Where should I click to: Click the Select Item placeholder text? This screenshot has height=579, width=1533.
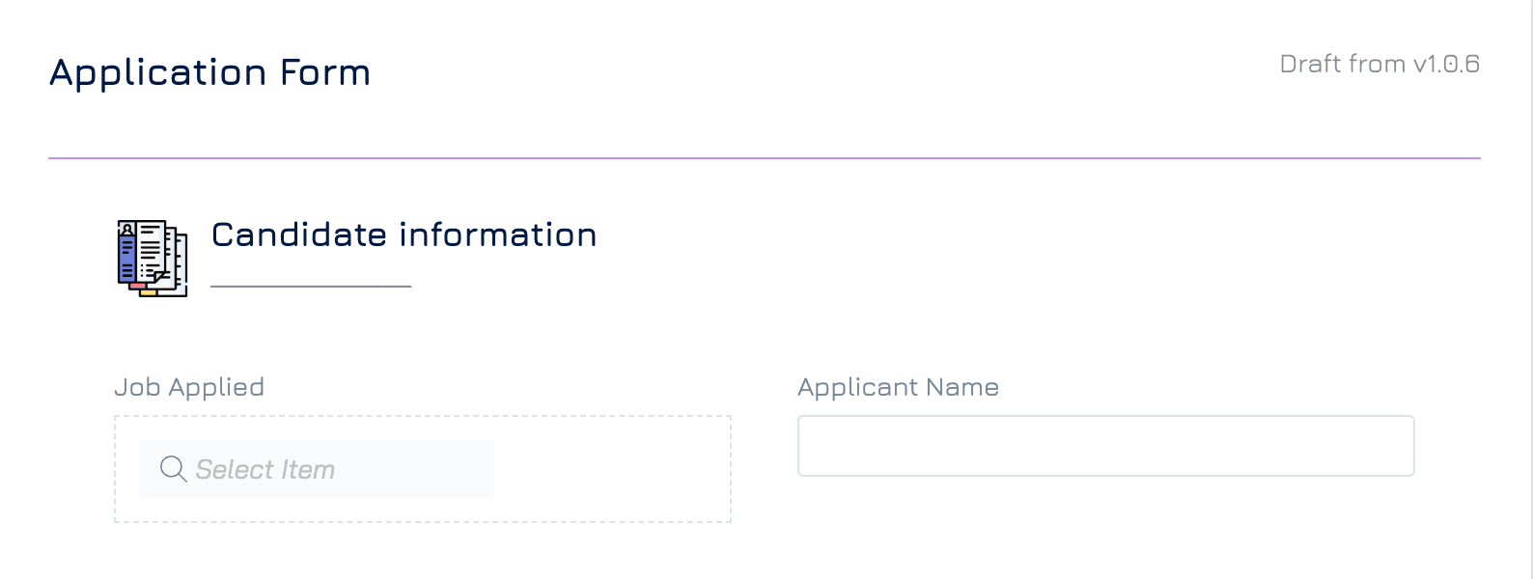point(265,470)
